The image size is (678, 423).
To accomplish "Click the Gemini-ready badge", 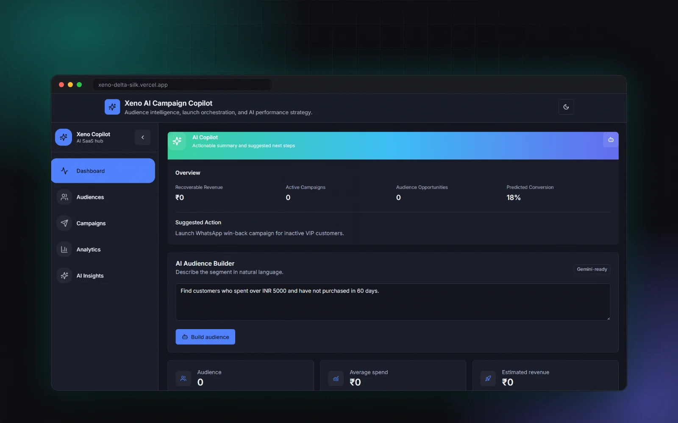I will point(592,269).
